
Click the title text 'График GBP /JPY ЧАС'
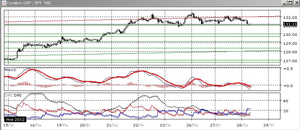pos(30,3)
